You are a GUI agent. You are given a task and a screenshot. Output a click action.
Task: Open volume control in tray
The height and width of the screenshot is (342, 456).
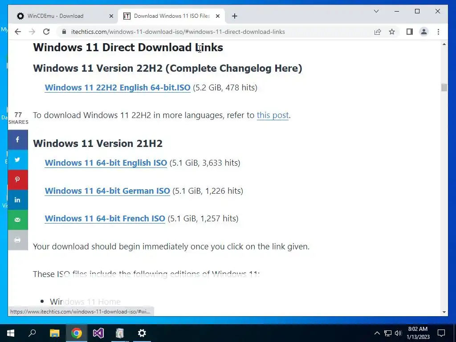pyautogui.click(x=398, y=333)
